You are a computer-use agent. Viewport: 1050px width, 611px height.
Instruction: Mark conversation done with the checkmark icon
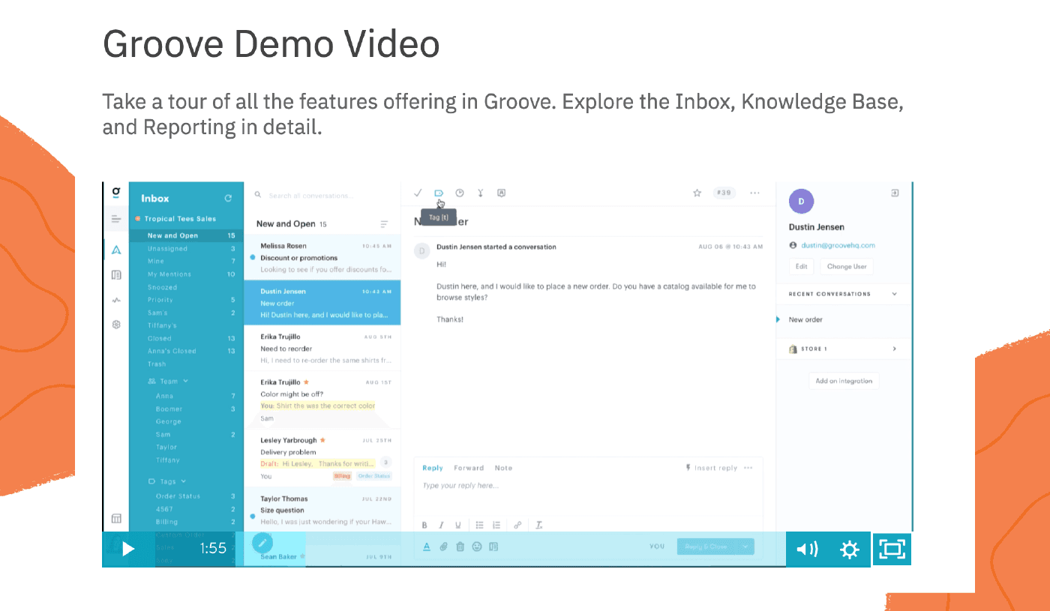coord(418,193)
